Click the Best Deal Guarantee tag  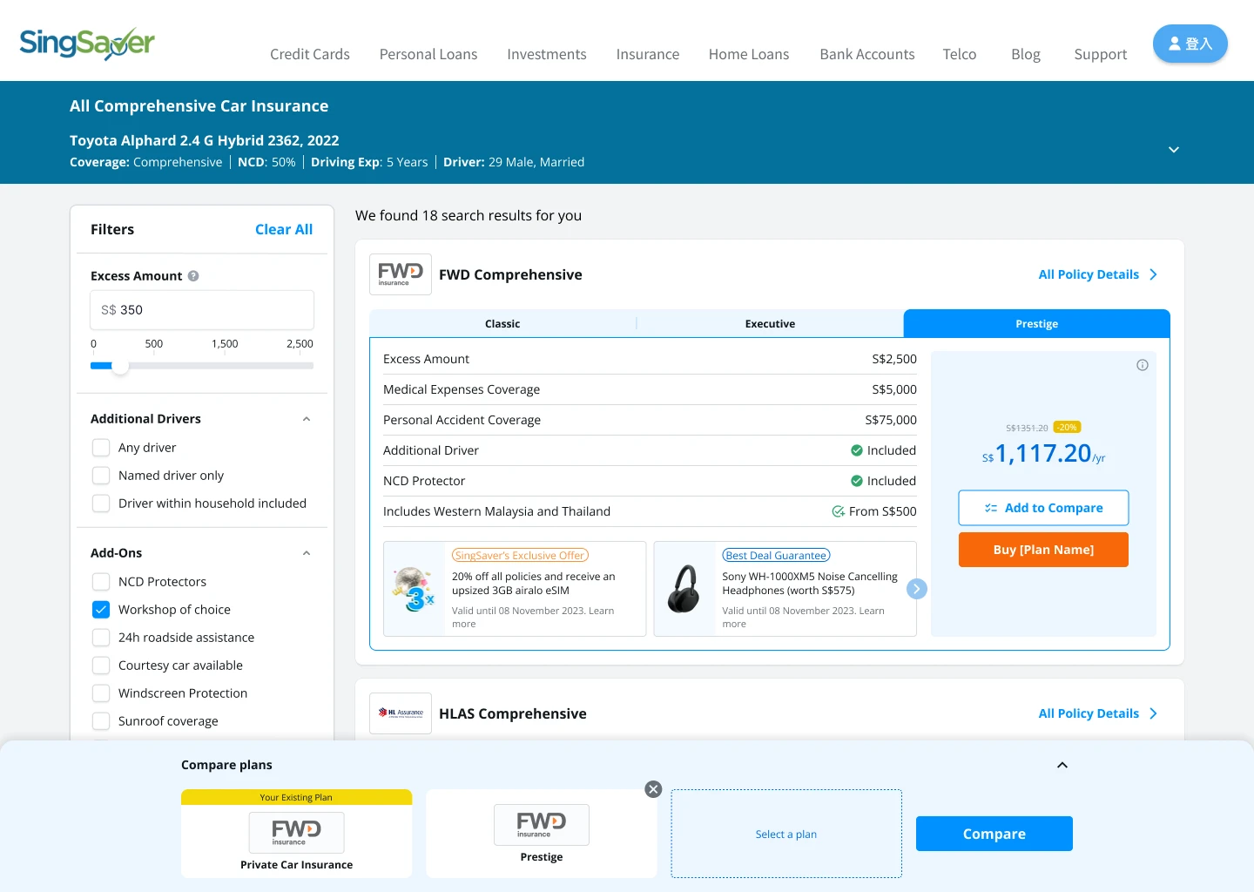[x=776, y=556]
